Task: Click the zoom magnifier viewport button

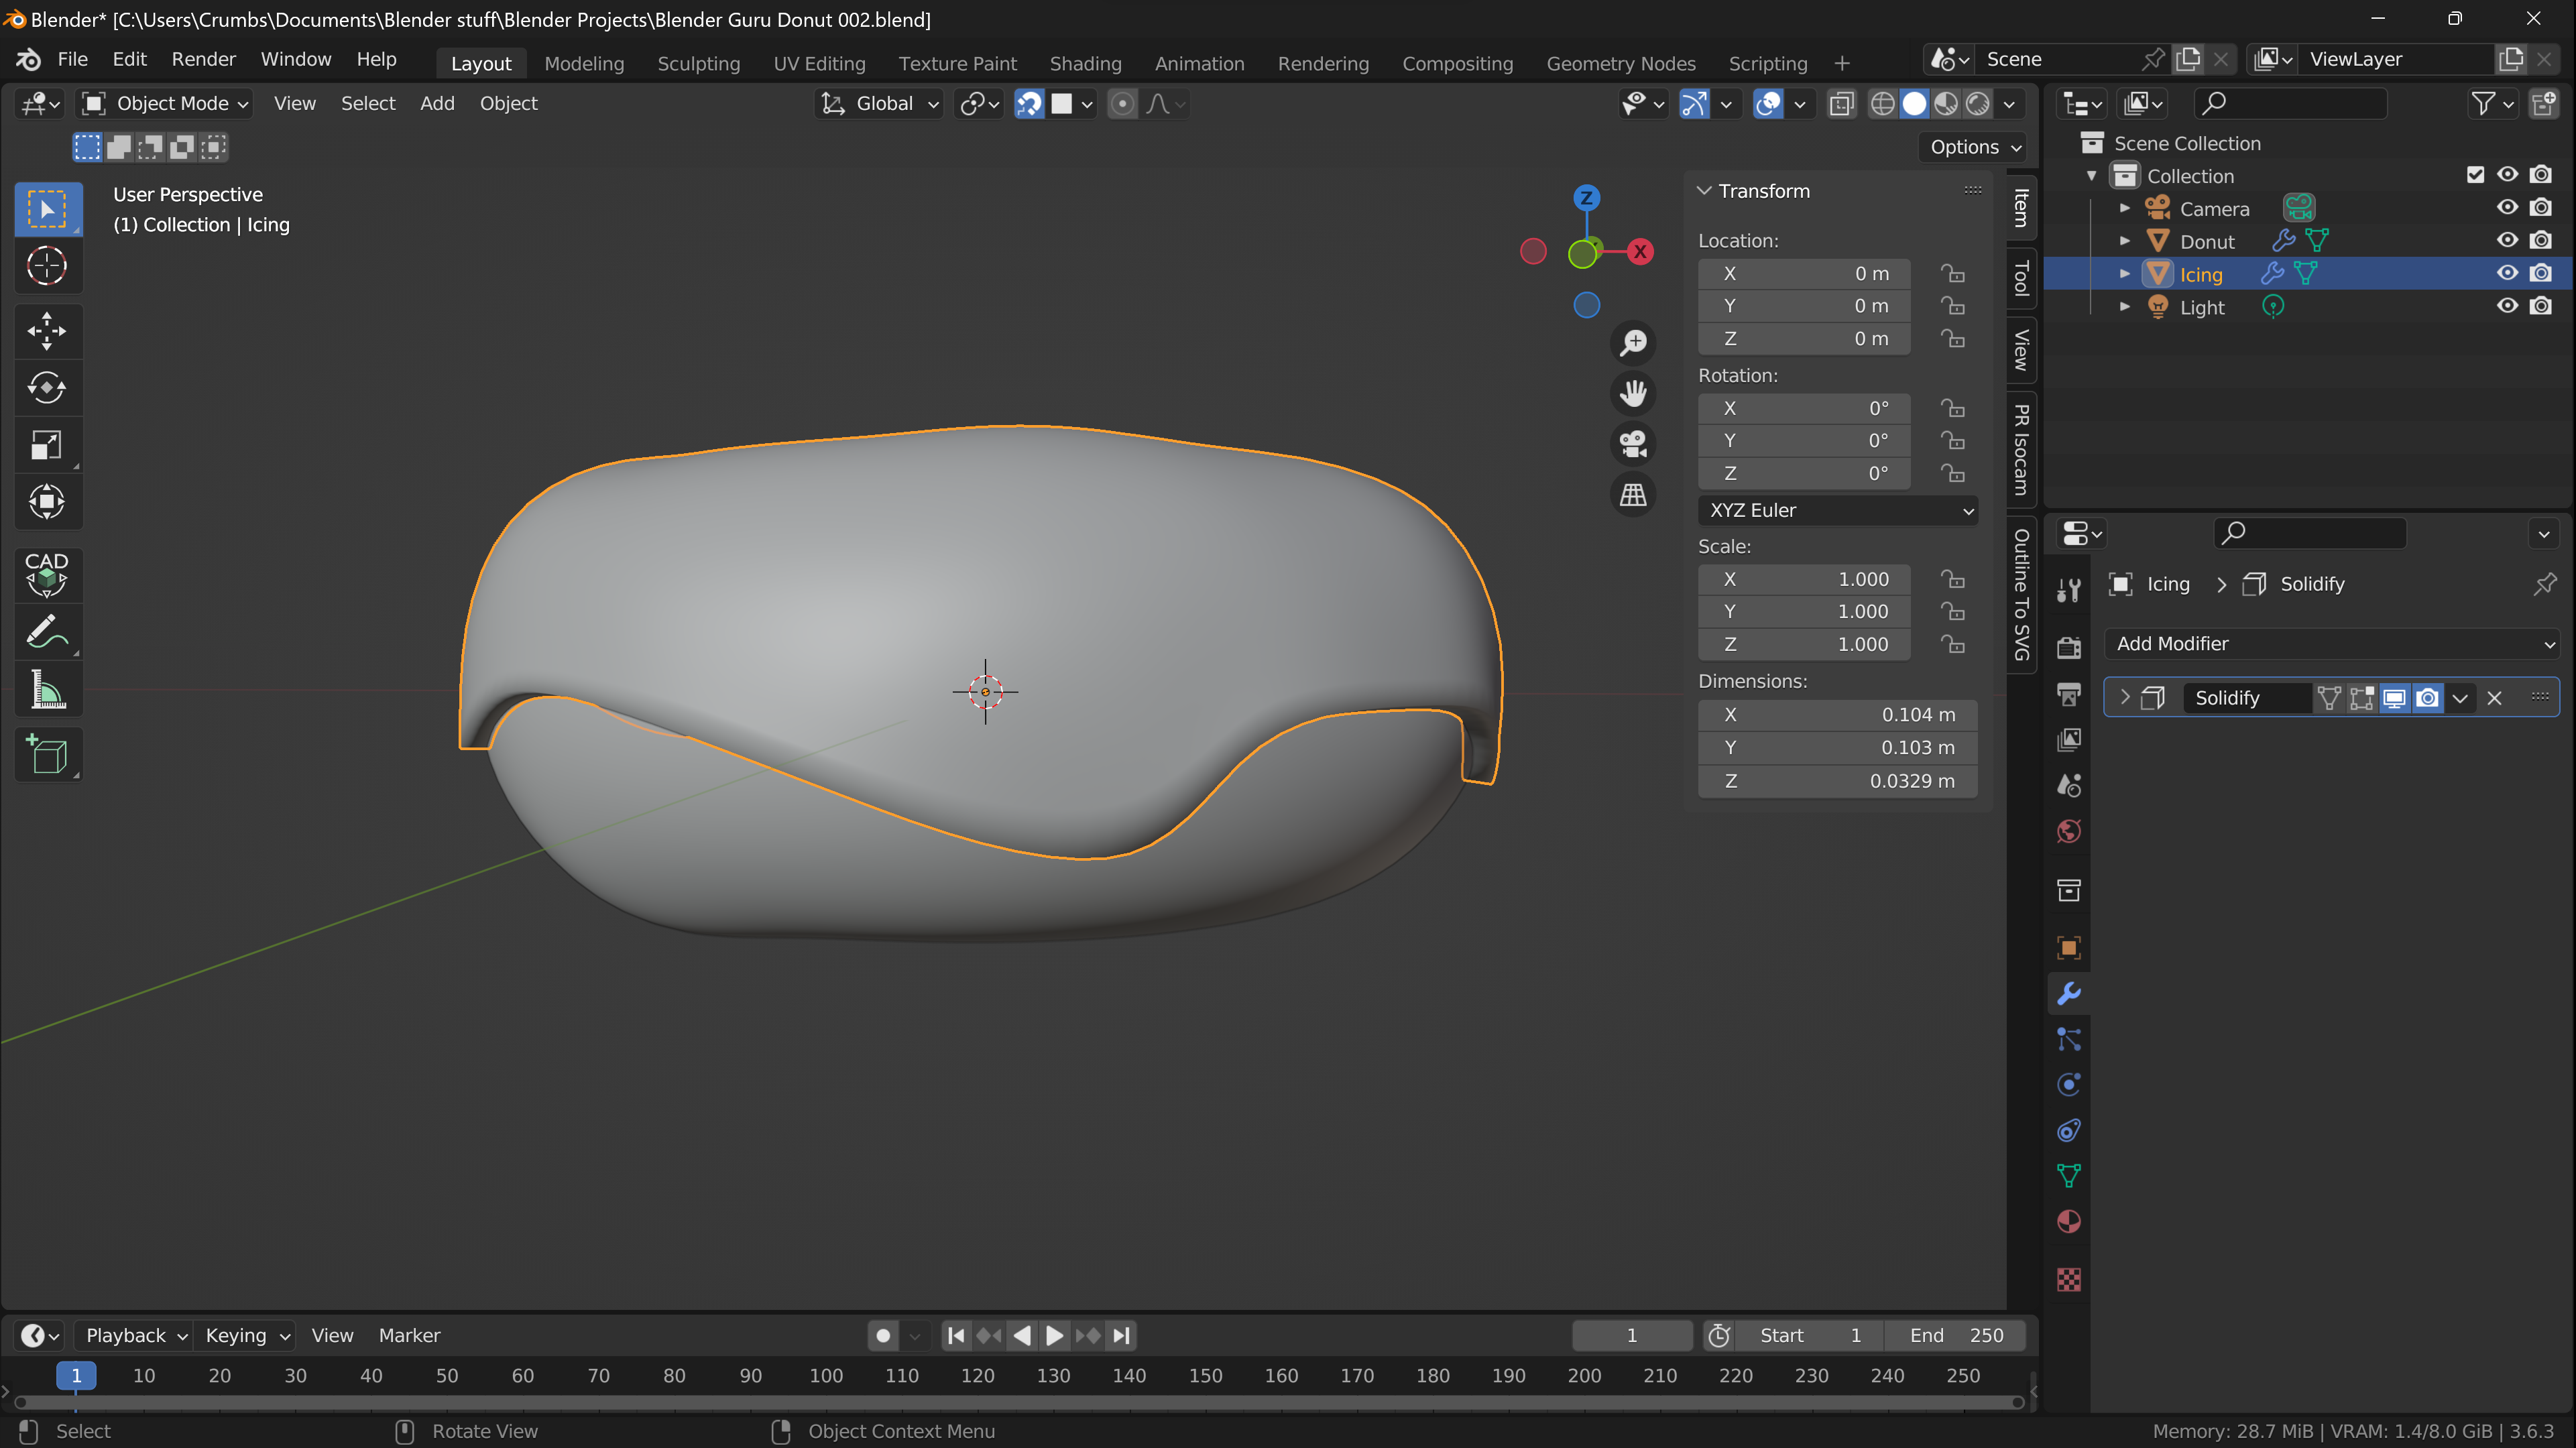Action: pyautogui.click(x=1633, y=343)
